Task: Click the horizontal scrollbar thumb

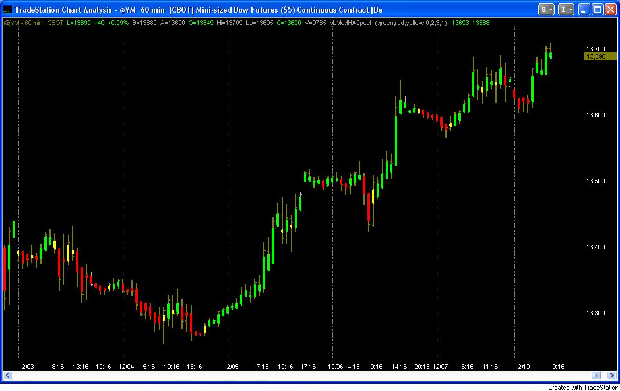Action: click(x=596, y=375)
